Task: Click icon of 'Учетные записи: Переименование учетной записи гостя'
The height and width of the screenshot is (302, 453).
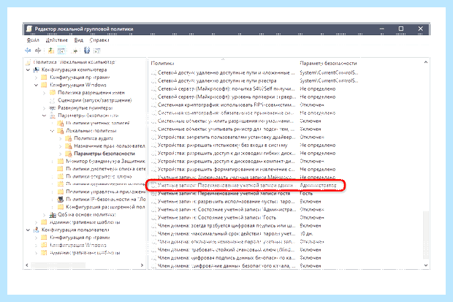Action: point(153,194)
